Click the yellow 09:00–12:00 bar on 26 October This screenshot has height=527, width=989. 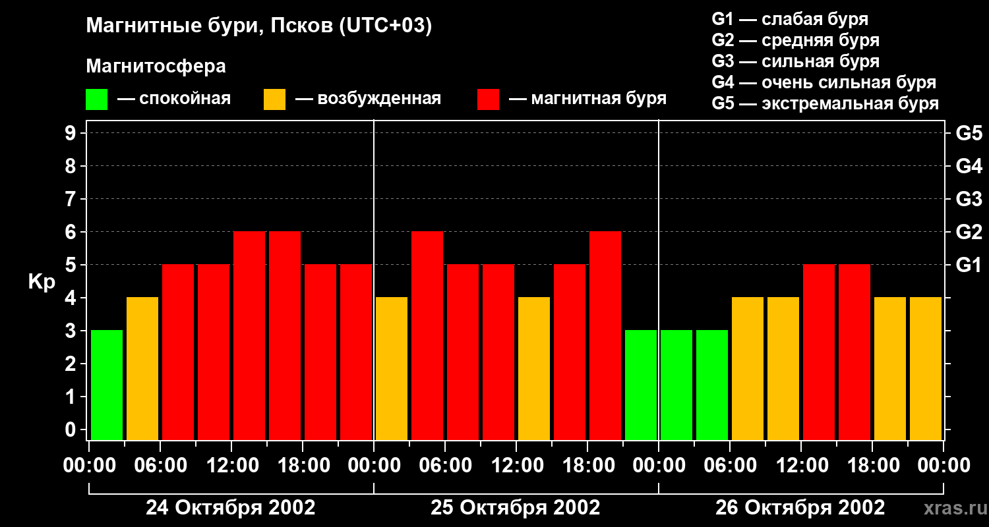783,368
